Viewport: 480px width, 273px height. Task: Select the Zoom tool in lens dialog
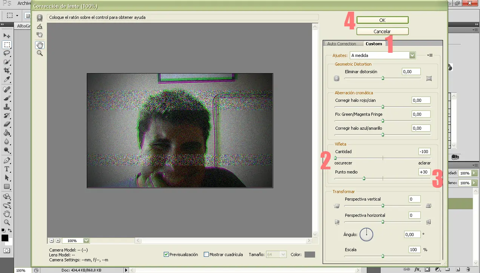[40, 54]
